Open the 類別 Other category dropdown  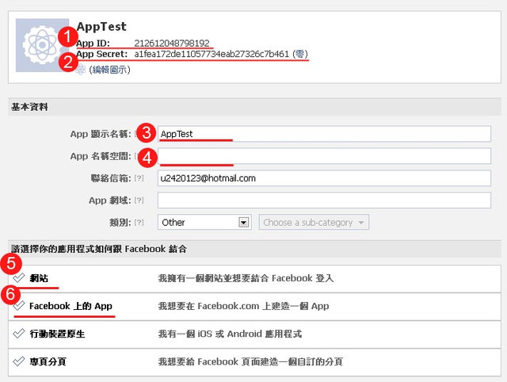(x=204, y=222)
